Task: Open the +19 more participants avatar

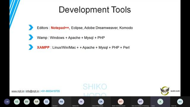Action: (x=7, y=102)
